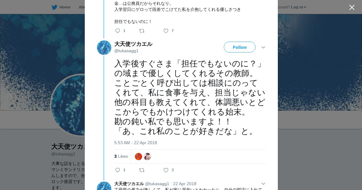The width and height of the screenshot is (362, 190).
Task: Go to the Home menu item
Action: coord(65,7)
